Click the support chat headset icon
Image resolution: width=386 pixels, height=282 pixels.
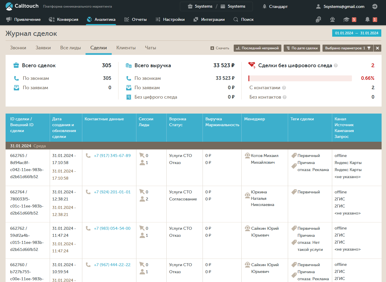318,19
